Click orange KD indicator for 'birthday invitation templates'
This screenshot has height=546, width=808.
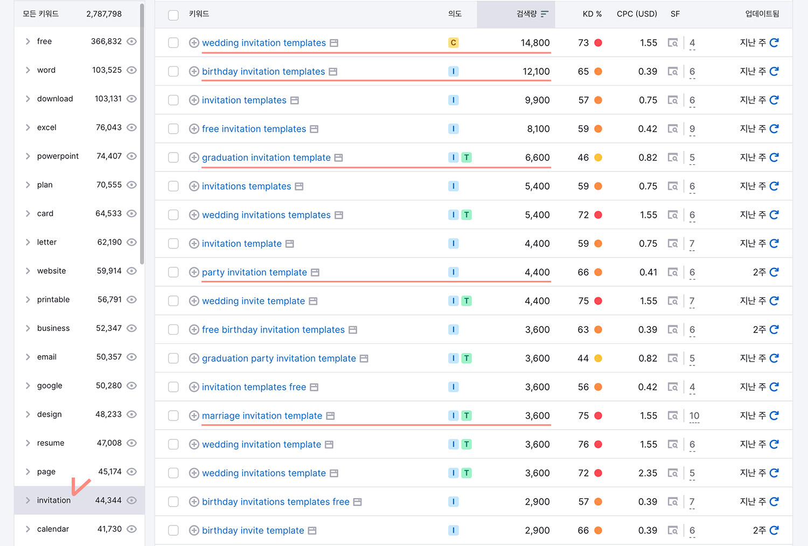(x=598, y=71)
